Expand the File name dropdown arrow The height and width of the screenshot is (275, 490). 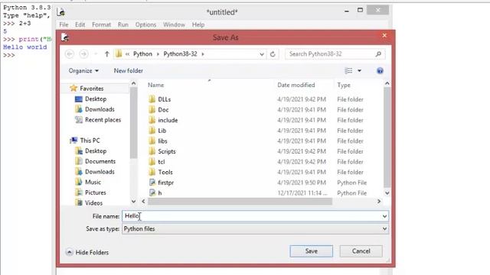click(384, 216)
